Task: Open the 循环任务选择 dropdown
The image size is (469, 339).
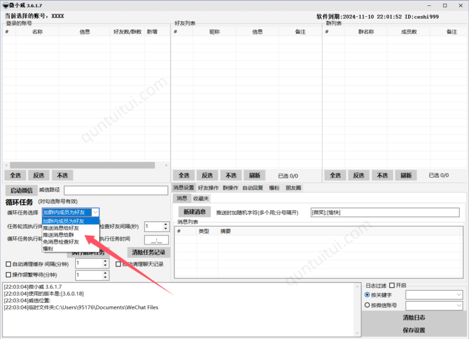Action: [x=95, y=212]
